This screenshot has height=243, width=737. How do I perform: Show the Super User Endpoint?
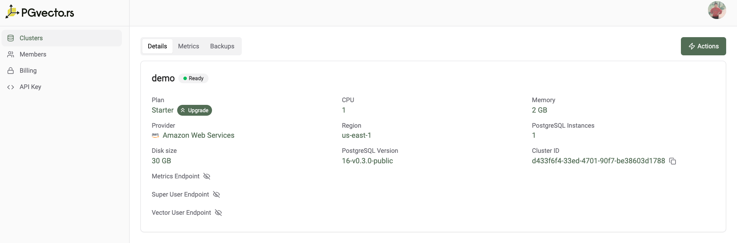(217, 195)
